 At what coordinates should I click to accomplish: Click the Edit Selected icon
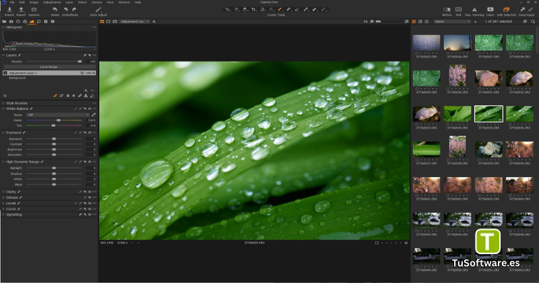pyautogui.click(x=507, y=9)
